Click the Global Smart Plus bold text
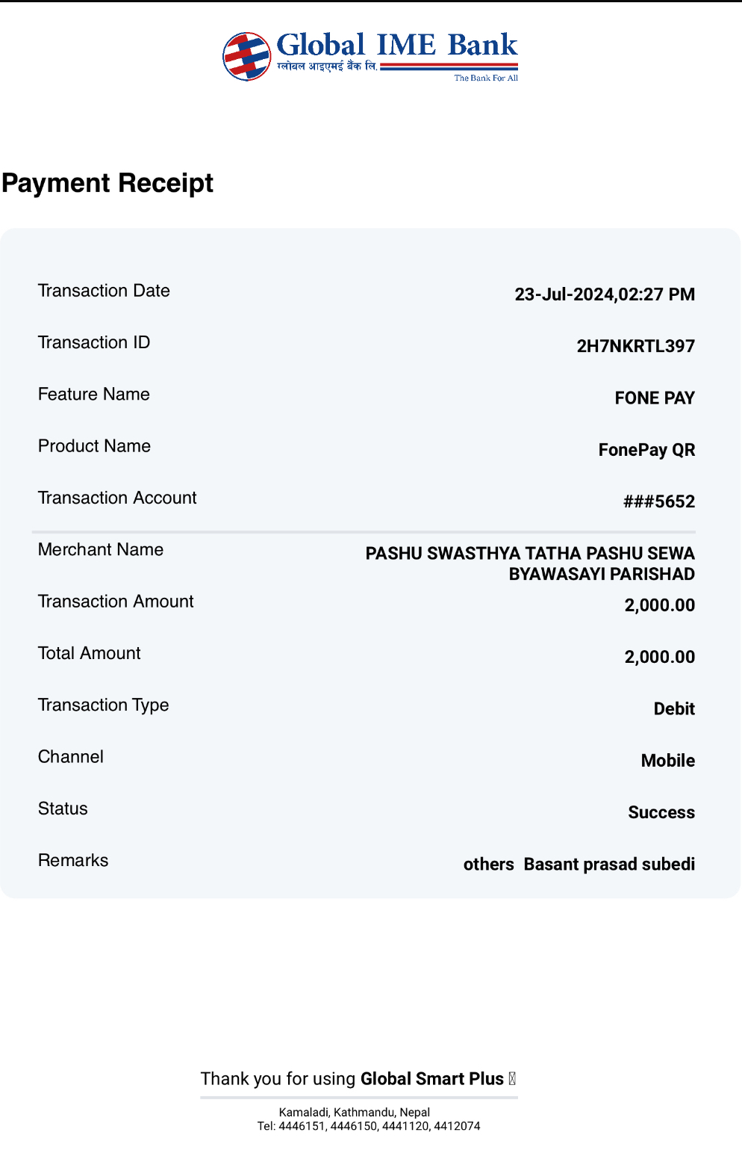Image resolution: width=742 pixels, height=1159 pixels. [432, 1078]
